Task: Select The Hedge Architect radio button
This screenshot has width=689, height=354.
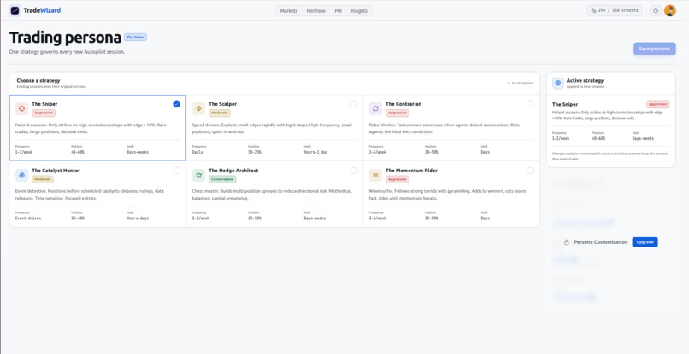Action: pyautogui.click(x=354, y=171)
